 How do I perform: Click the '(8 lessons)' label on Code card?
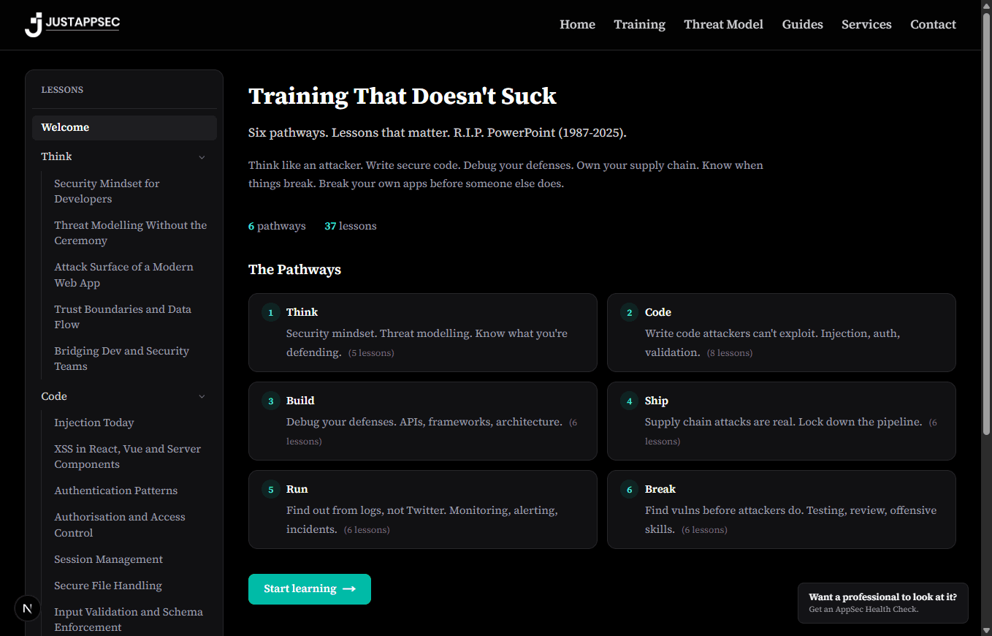[730, 353]
